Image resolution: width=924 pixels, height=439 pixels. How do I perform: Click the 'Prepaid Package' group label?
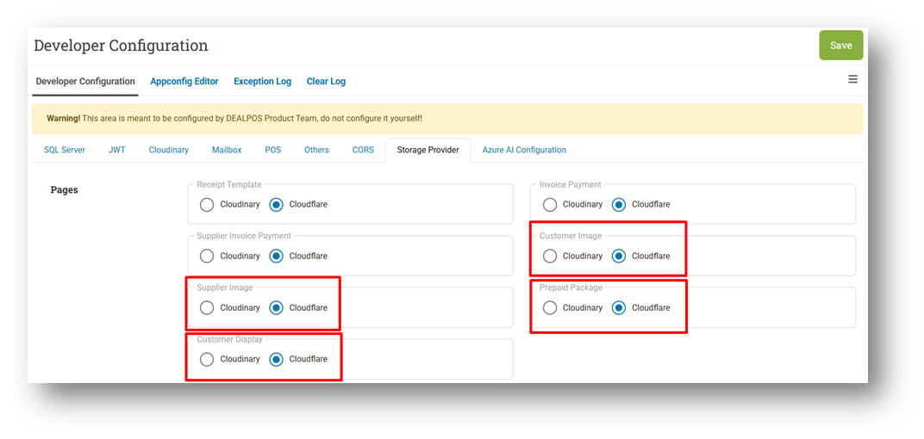pos(571,288)
